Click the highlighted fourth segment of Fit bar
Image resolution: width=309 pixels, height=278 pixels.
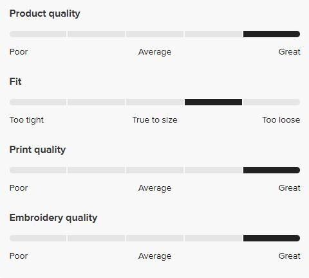(x=213, y=102)
